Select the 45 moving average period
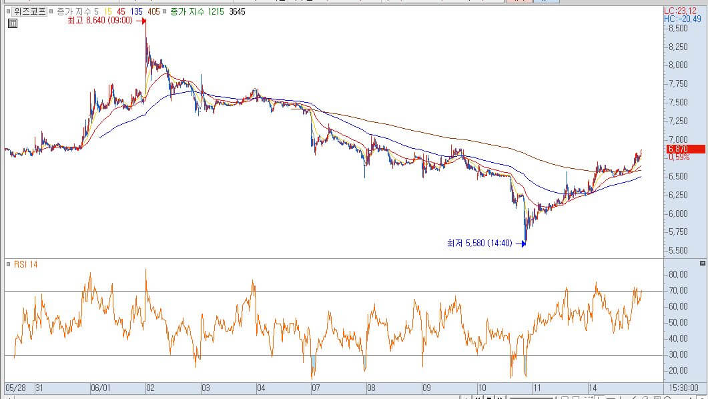Viewport: 708px width, 399px height. (x=121, y=12)
